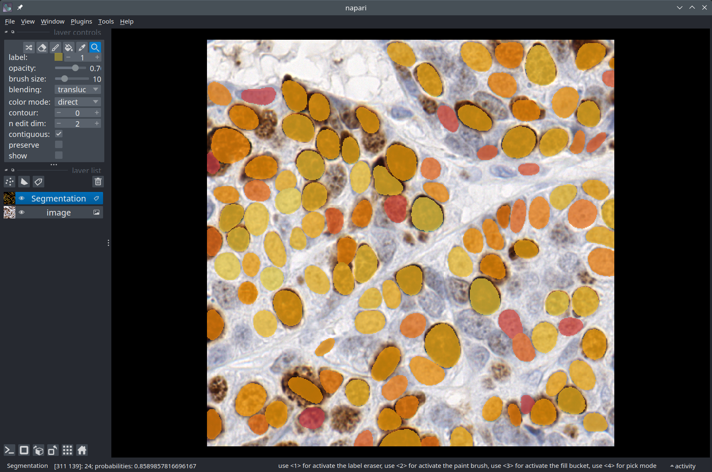Activate the color picker tool
This screenshot has height=472, width=712.
pyautogui.click(x=82, y=48)
